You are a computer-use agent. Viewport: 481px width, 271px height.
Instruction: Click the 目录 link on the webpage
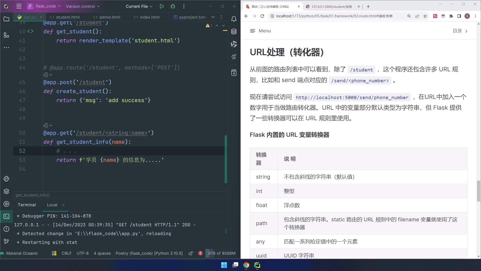pos(457,31)
